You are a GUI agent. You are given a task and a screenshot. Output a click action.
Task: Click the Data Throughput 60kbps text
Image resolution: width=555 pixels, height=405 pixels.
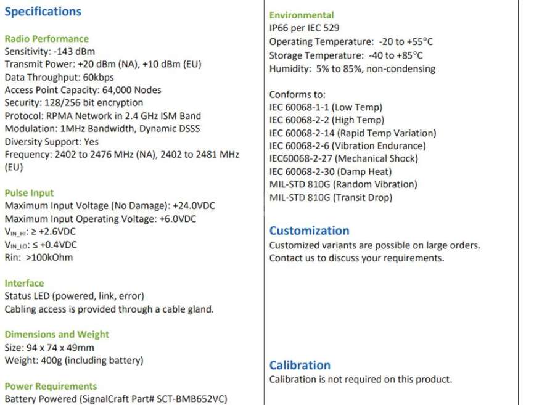[x=59, y=77]
